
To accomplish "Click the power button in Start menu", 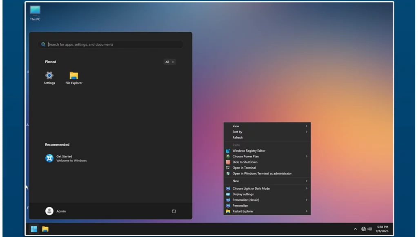I will [x=174, y=211].
